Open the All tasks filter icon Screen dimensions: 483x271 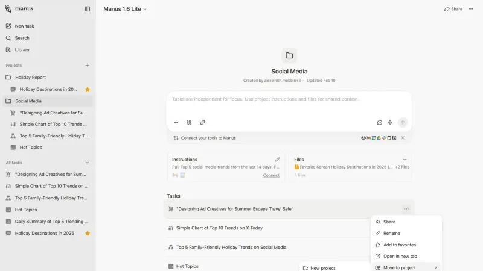87,163
